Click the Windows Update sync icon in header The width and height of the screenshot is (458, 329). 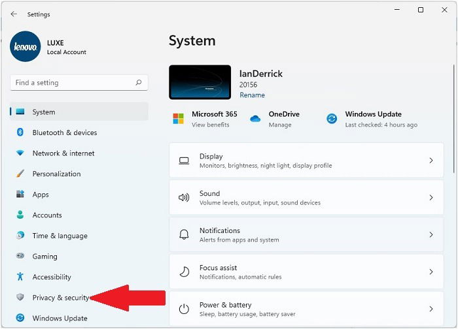tap(332, 119)
